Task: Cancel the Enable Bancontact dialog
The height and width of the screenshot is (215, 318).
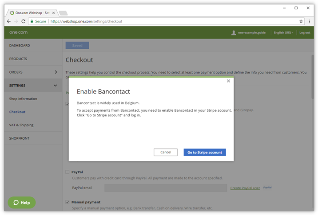Action: [x=166, y=152]
